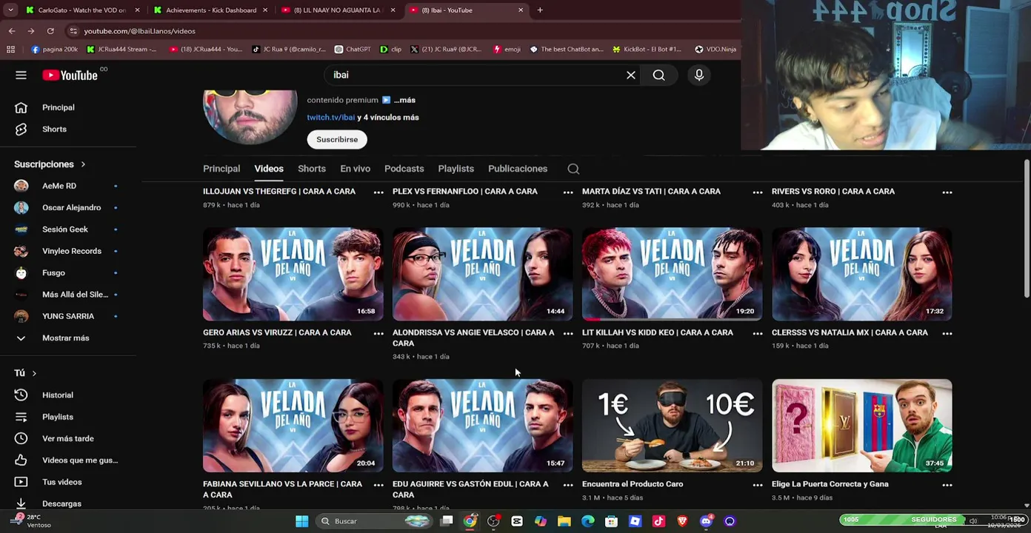Viewport: 1031px width, 533px height.
Task: Click the magnifier search button
Action: pyautogui.click(x=658, y=75)
